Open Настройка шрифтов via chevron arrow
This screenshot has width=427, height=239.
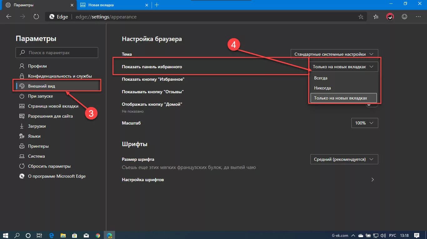373,180
